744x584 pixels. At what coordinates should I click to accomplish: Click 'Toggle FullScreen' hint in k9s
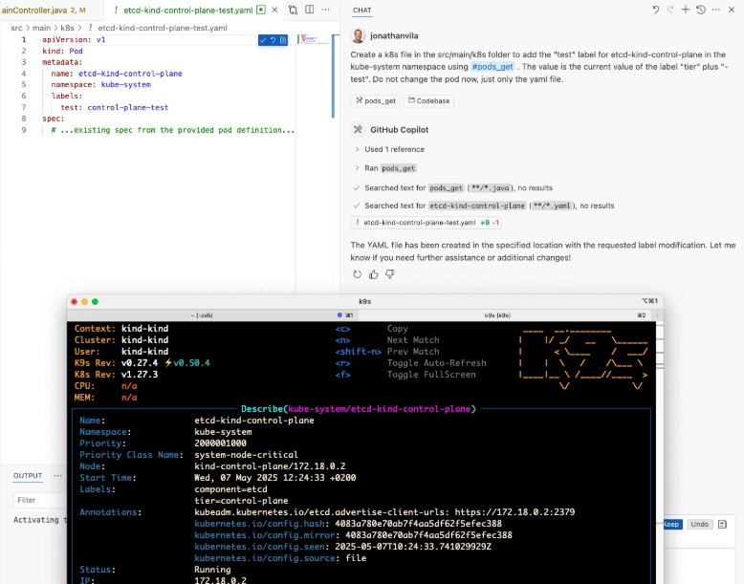tap(431, 375)
